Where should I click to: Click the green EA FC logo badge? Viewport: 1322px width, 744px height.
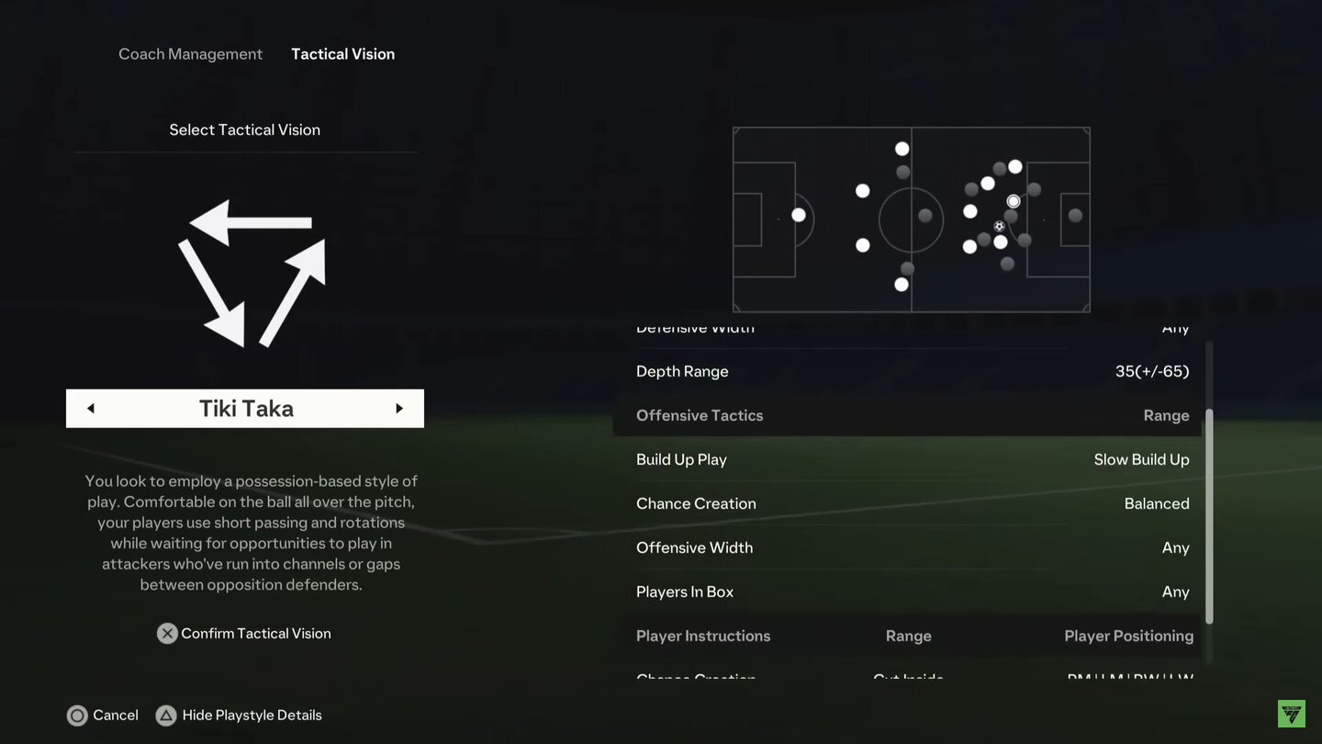[1292, 714]
